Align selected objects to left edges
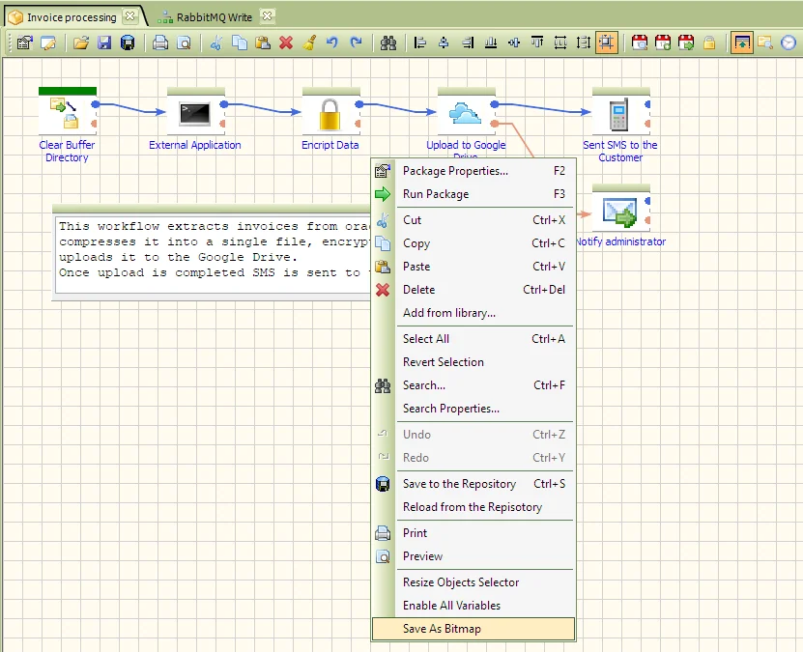 point(420,43)
